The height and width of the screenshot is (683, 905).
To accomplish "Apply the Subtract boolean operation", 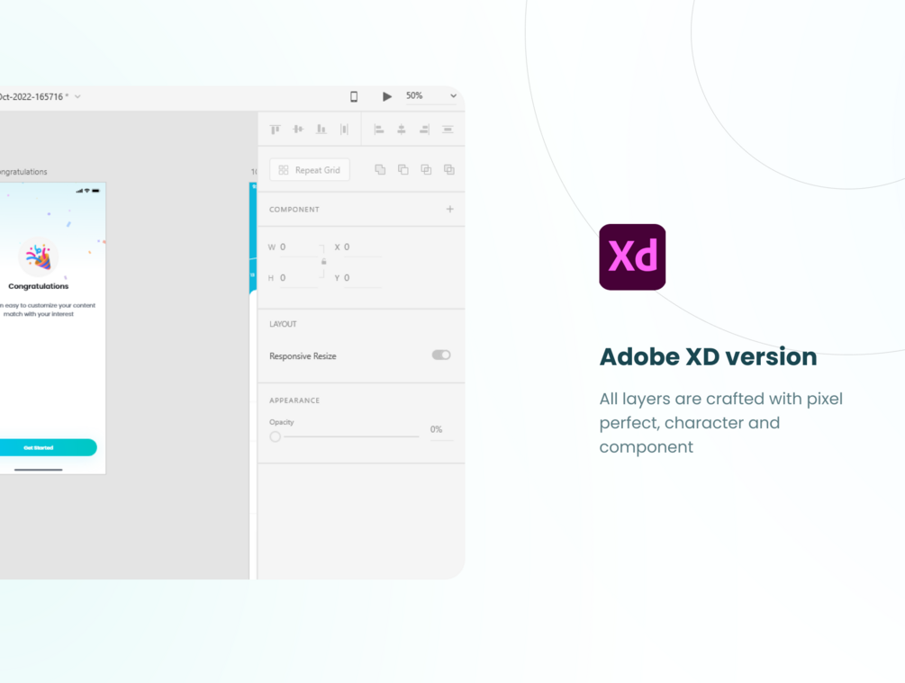I will tap(403, 169).
